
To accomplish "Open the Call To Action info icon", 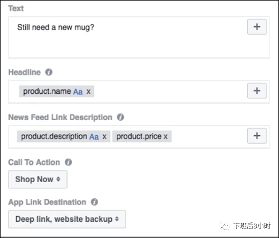I will (68, 162).
